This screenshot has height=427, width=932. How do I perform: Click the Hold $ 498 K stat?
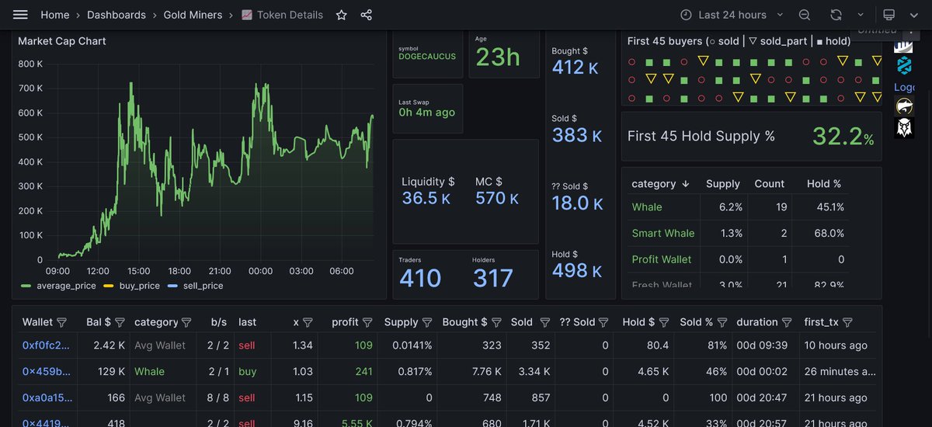click(x=577, y=270)
